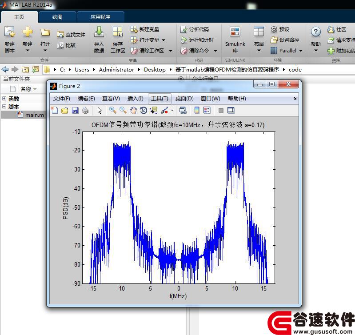Viewport: 355px width, 335px height.
Task: Click Save Figure disk icon in Figure 2
Action: (x=75, y=110)
